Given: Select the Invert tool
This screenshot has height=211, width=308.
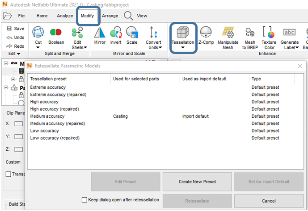Looking at the screenshot, I should 116,35.
